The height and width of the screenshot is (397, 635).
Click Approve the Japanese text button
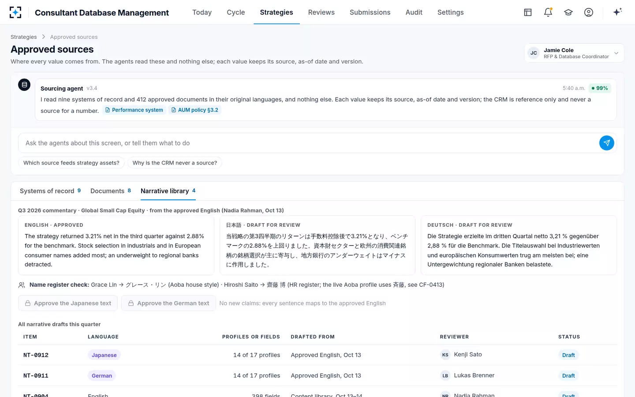tap(68, 303)
